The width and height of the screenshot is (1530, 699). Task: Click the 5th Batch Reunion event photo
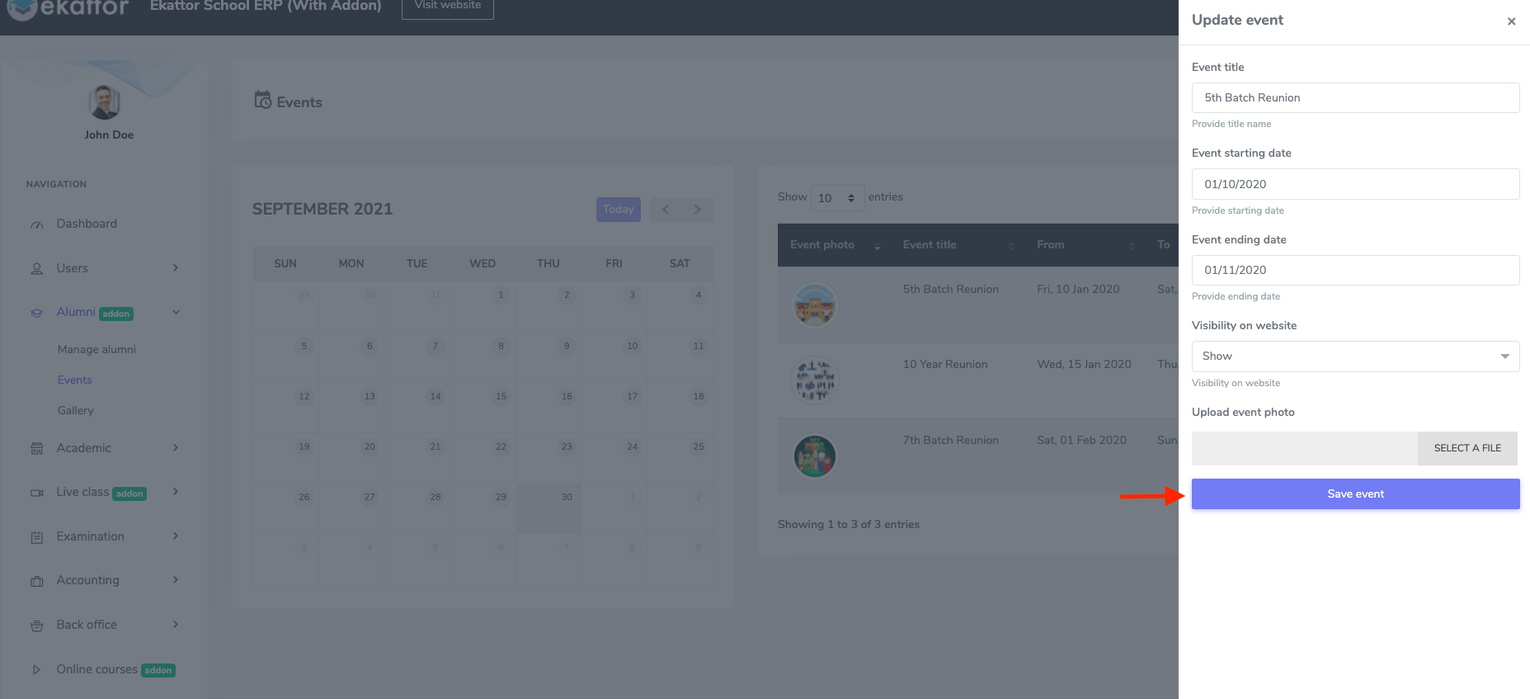pyautogui.click(x=815, y=305)
